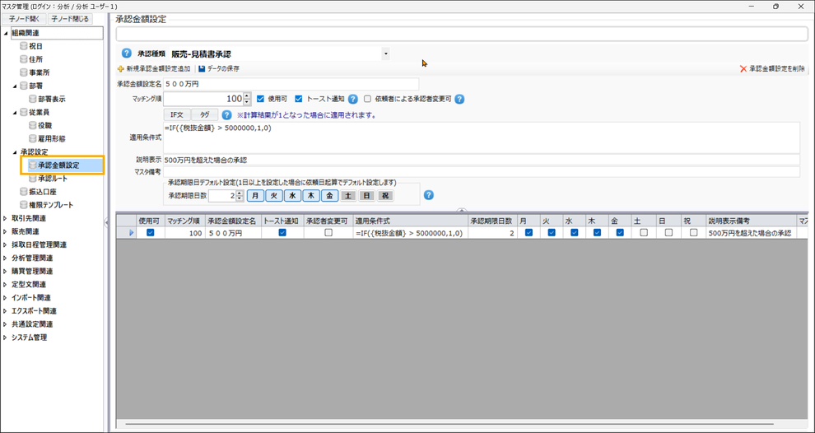The image size is (815, 433).
Task: Collapse the 組織関連 tree node
Action: [x=6, y=33]
